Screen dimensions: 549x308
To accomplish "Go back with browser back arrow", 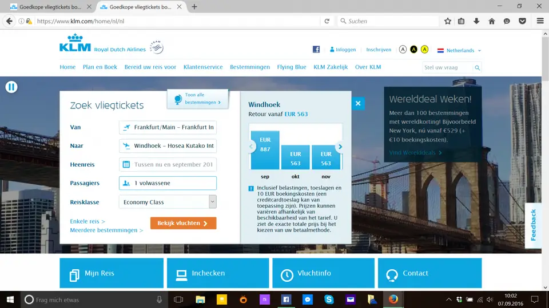I will click(x=9, y=21).
